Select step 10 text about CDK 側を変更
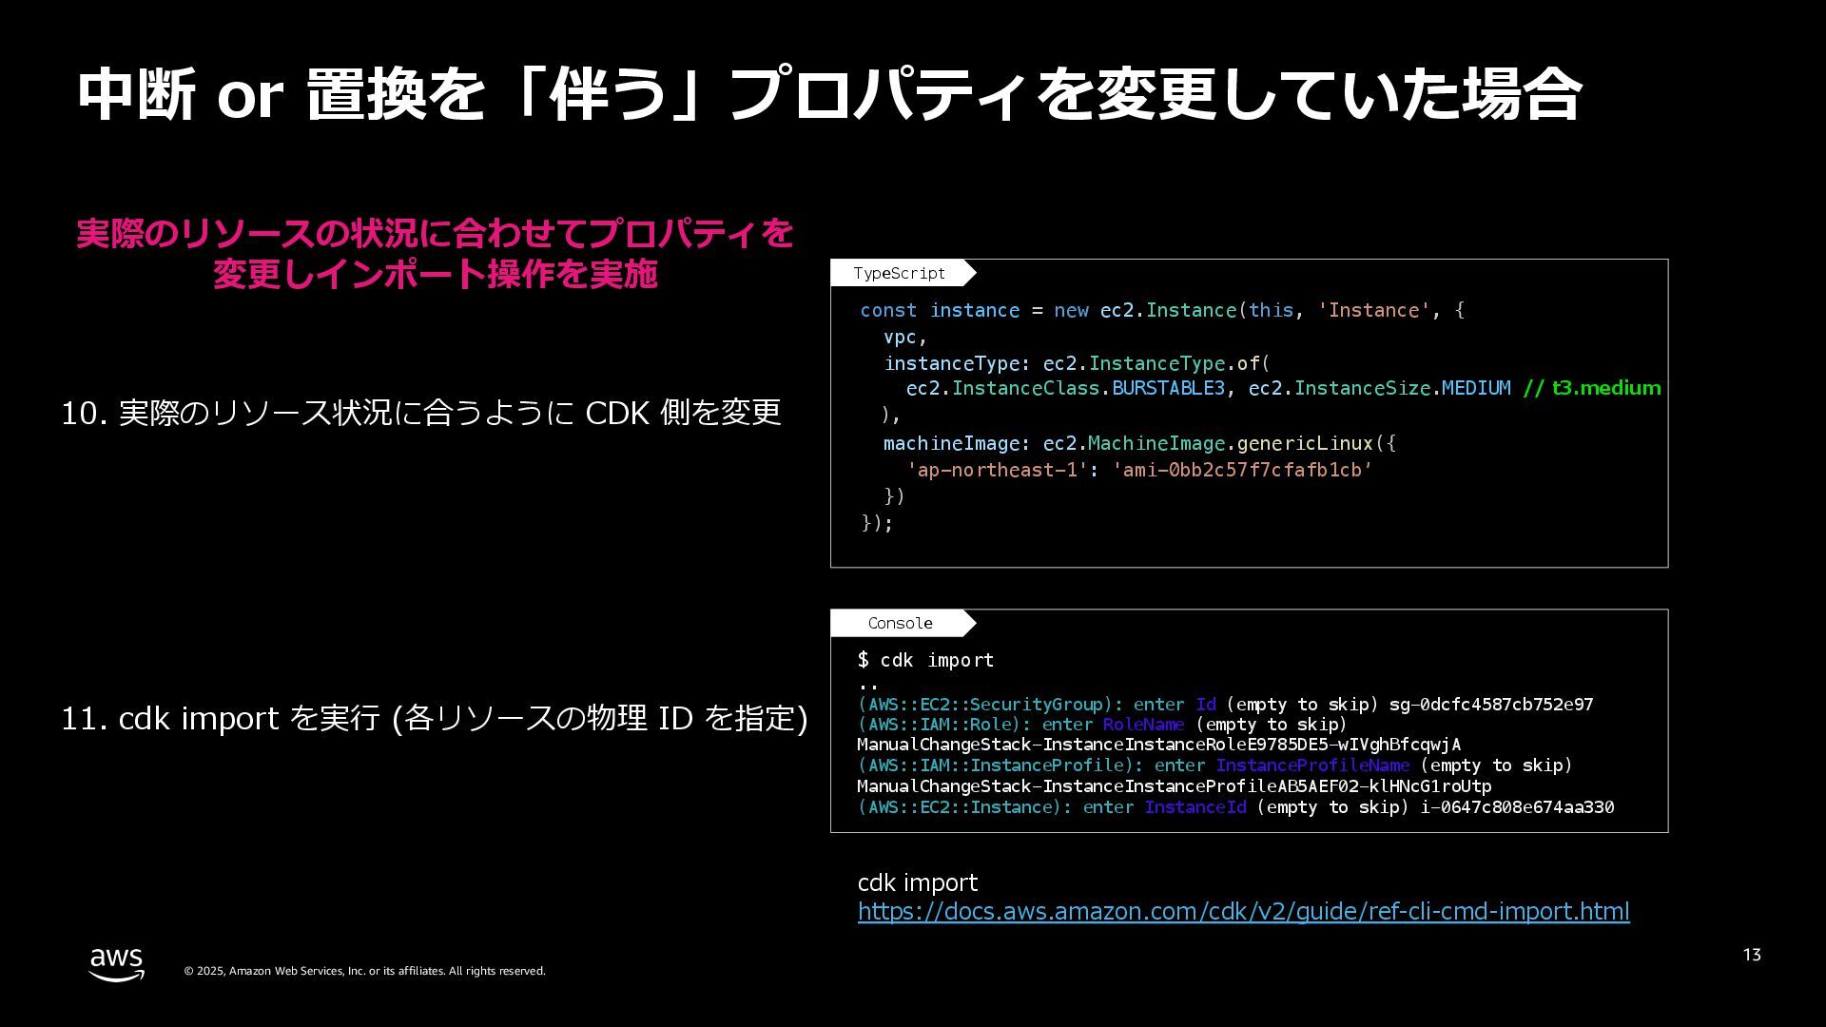The image size is (1826, 1027). [421, 412]
